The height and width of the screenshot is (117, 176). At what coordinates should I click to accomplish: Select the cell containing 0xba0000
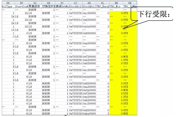click(x=89, y=114)
